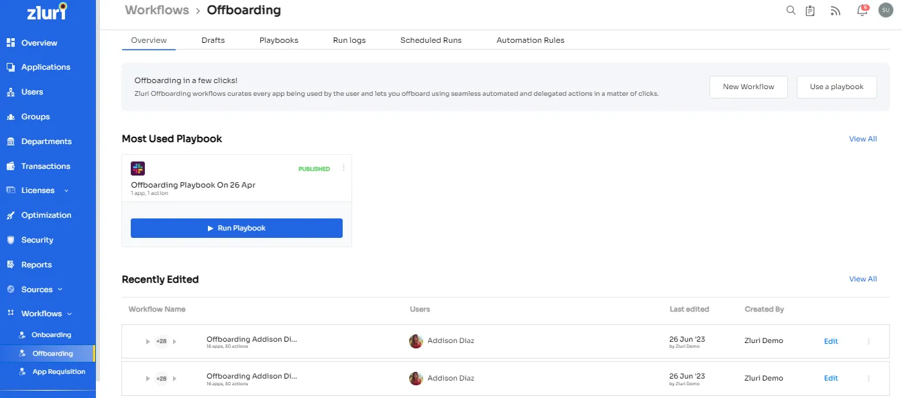Open the Overview dashboard icon in sidebar
The width and height of the screenshot is (902, 398).
tap(10, 43)
